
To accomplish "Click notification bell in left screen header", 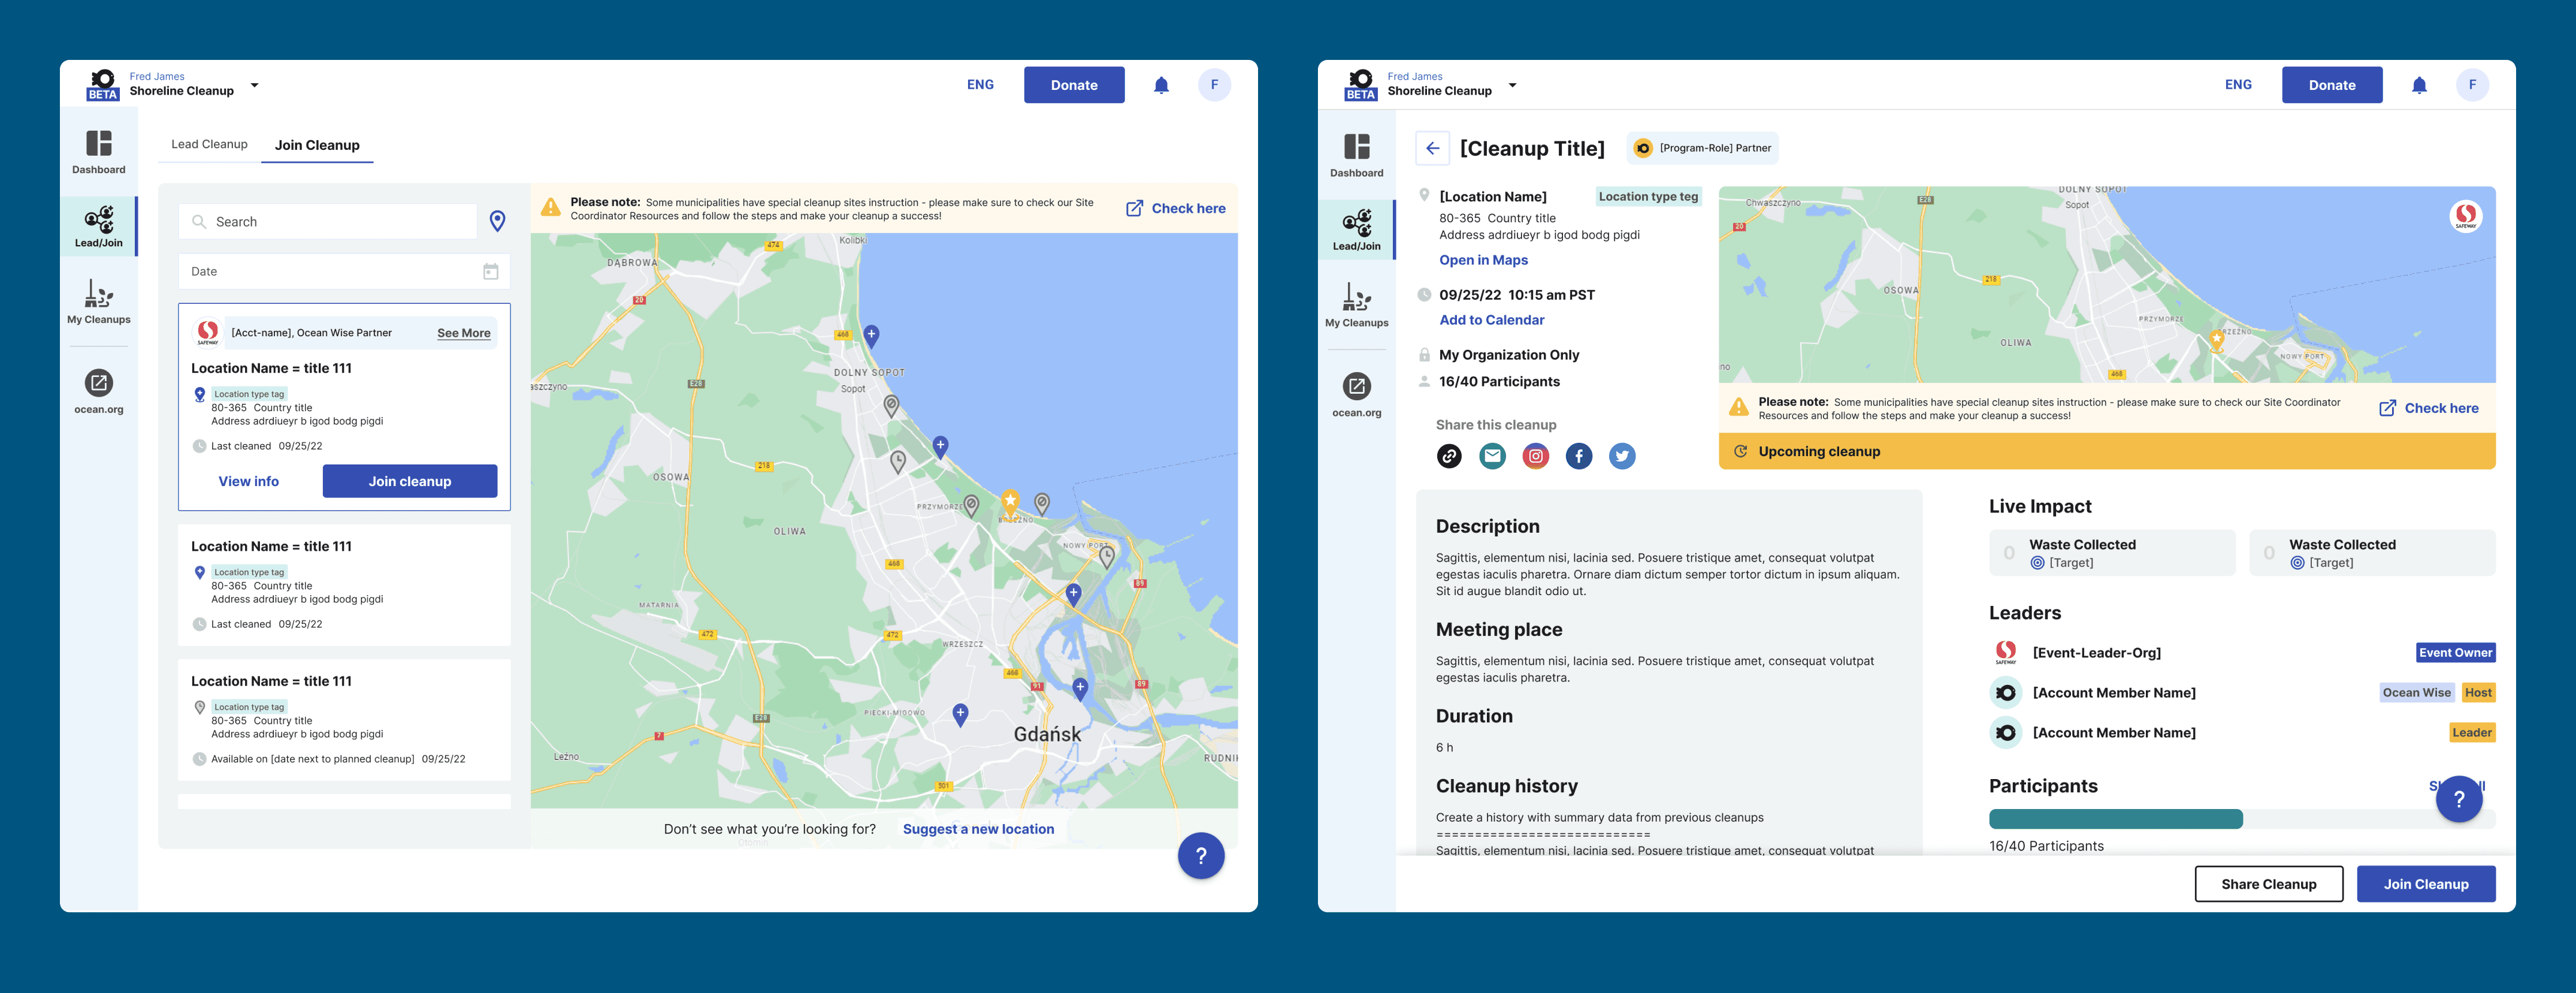I will tap(1161, 86).
